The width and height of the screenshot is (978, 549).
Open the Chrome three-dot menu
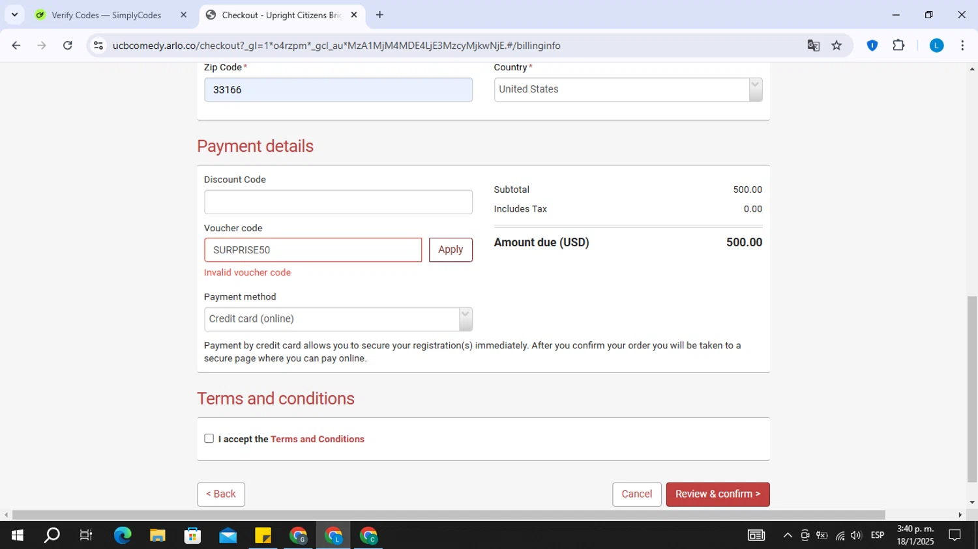(x=962, y=46)
